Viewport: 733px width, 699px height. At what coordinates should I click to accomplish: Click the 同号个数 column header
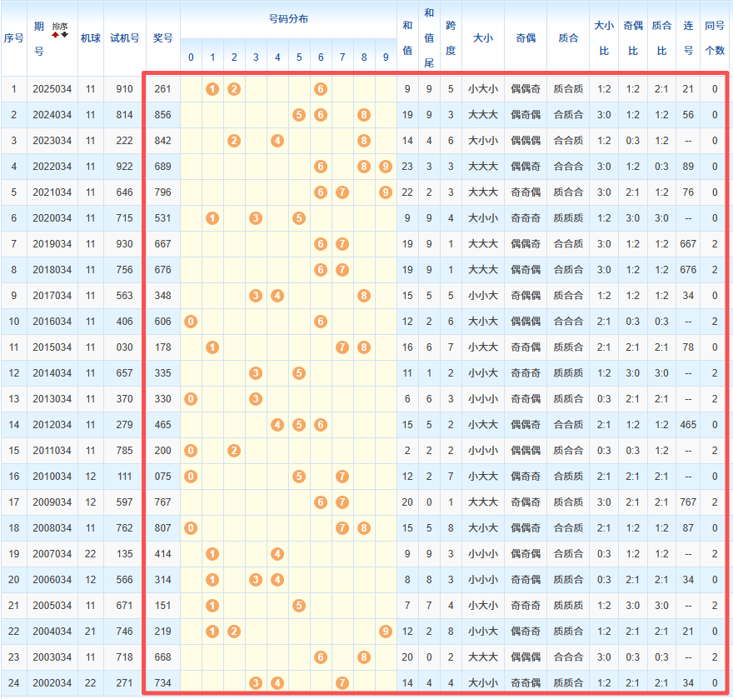click(715, 37)
